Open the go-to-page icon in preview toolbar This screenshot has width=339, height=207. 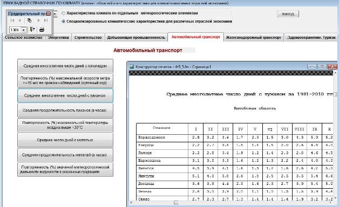point(29,20)
